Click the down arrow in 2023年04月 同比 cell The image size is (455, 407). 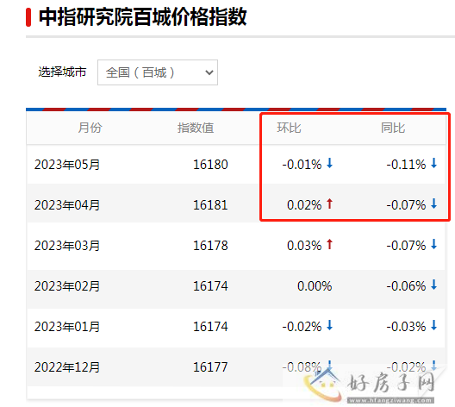pyautogui.click(x=433, y=203)
